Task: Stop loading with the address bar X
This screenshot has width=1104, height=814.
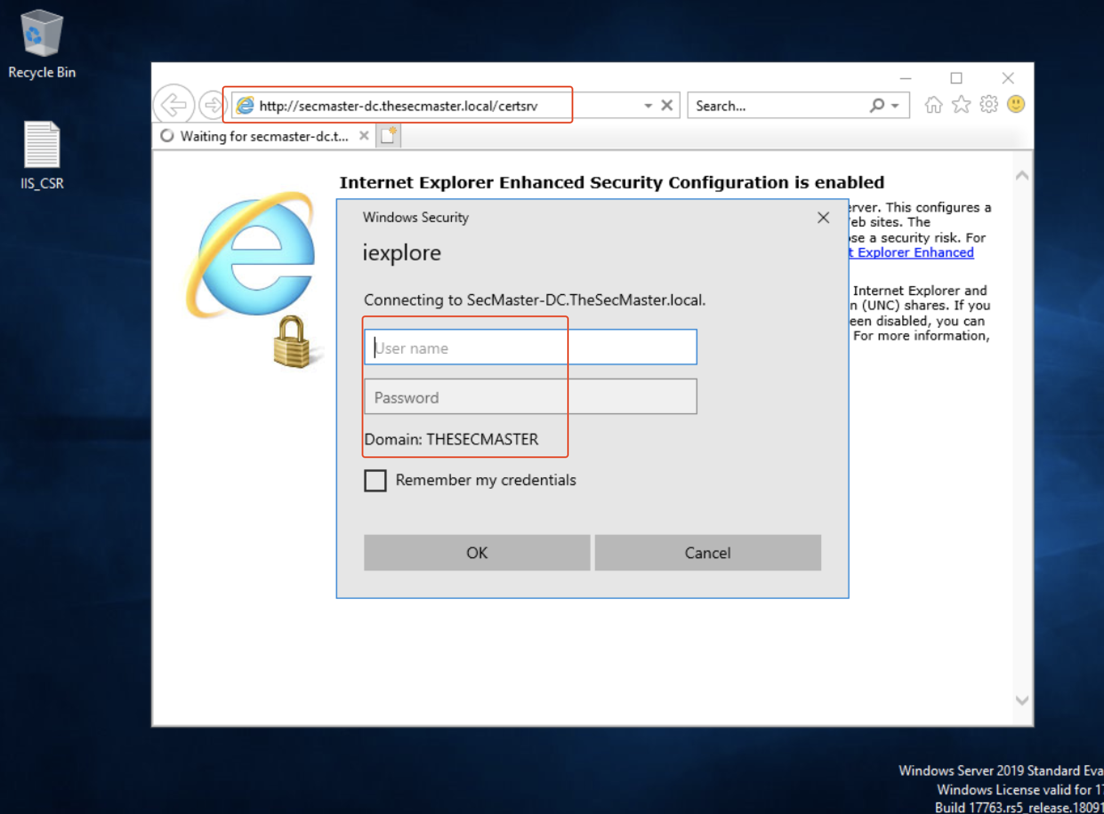Action: (x=666, y=105)
